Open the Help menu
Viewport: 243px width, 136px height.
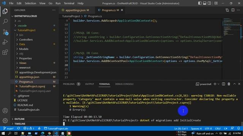pos(80,3)
